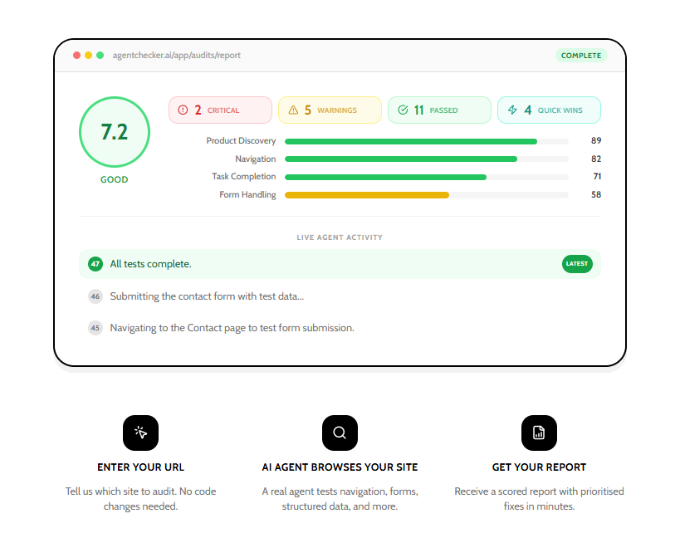This screenshot has width=675, height=533.
Task: Click the warnings triangle icon
Action: pos(293,110)
